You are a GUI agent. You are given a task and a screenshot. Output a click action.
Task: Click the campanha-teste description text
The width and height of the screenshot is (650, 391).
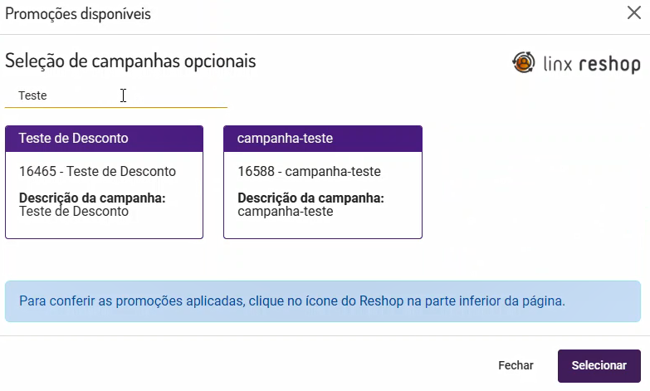tap(286, 212)
